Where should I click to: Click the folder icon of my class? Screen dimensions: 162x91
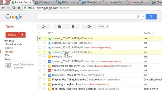click(50, 57)
